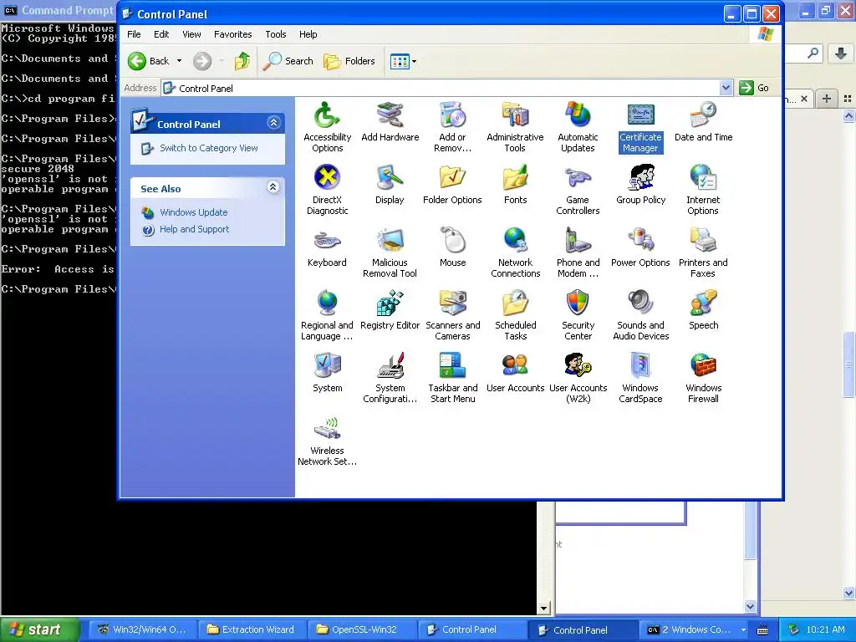Click Switch to Category View link

pos(208,148)
